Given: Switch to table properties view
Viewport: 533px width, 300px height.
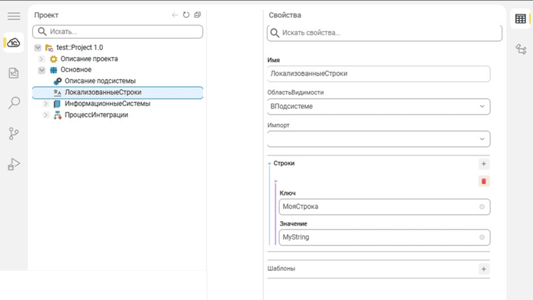Looking at the screenshot, I should coord(520,19).
